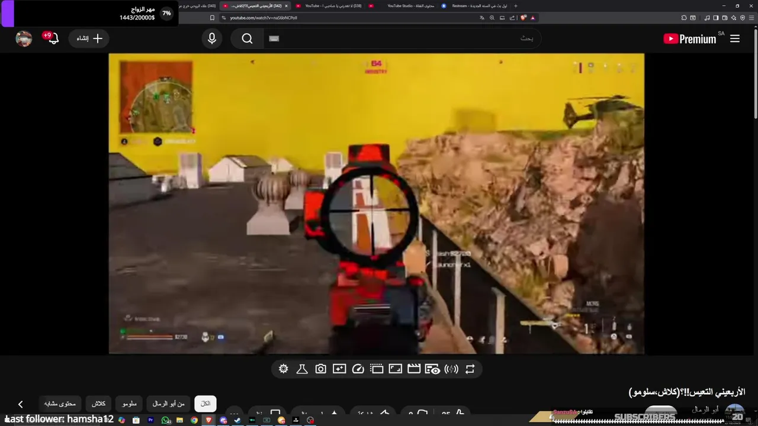The image size is (758, 426).
Task: Open the Steam icon in the taskbar
Action: pyautogui.click(x=237, y=420)
